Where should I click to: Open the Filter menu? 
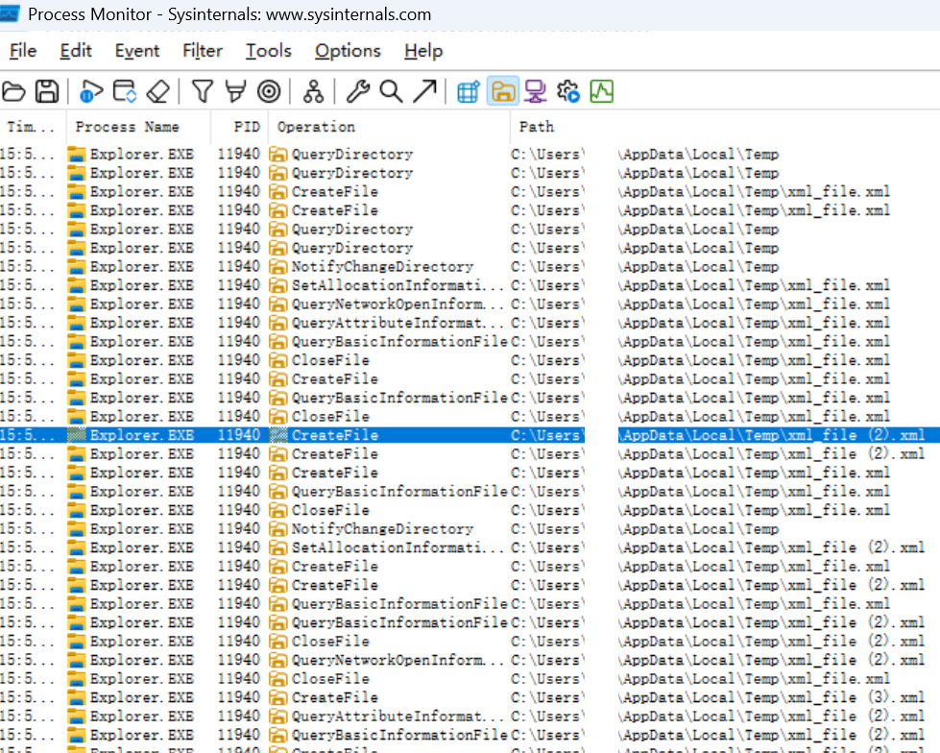tap(203, 51)
